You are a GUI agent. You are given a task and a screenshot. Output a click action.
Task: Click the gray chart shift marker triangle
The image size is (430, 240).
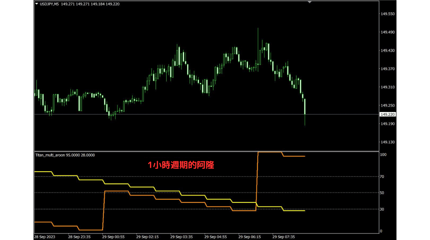pos(310,2)
